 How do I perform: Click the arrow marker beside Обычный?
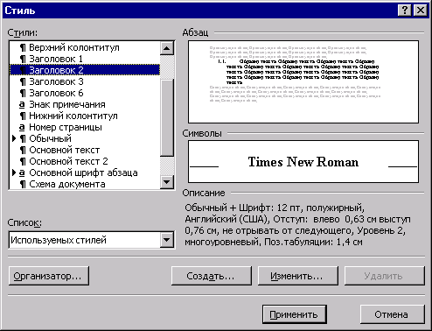coord(14,138)
